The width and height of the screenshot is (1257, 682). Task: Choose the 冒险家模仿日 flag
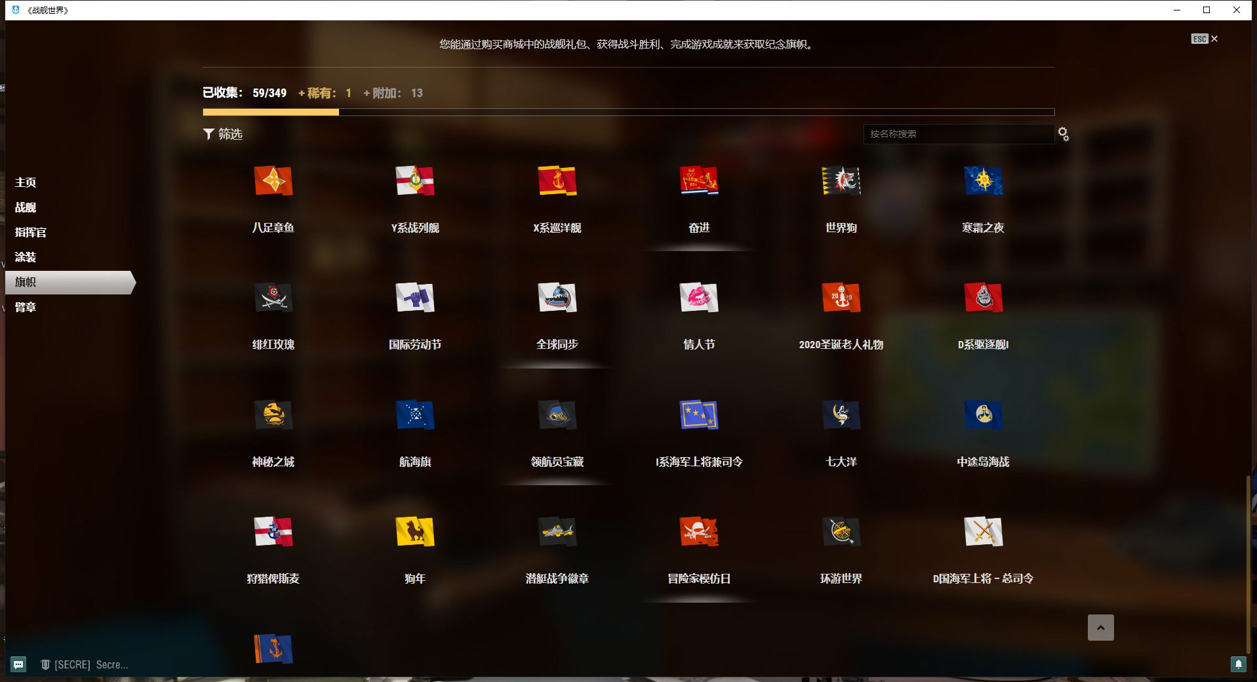pos(699,532)
